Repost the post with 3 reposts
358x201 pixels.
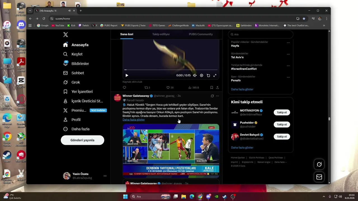147,87
